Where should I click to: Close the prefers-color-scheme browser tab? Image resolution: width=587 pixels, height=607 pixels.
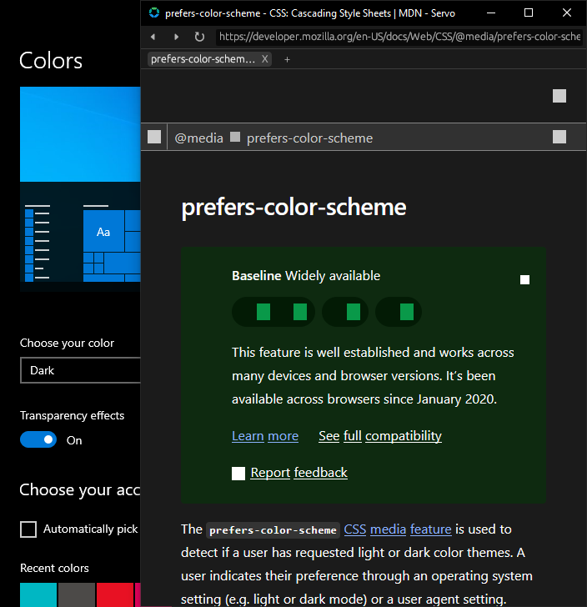coord(265,59)
